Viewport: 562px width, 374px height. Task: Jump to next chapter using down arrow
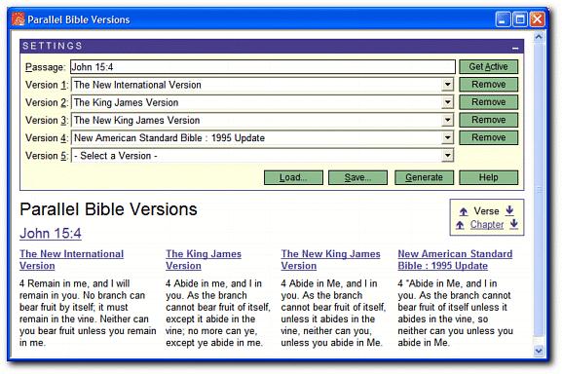(513, 224)
